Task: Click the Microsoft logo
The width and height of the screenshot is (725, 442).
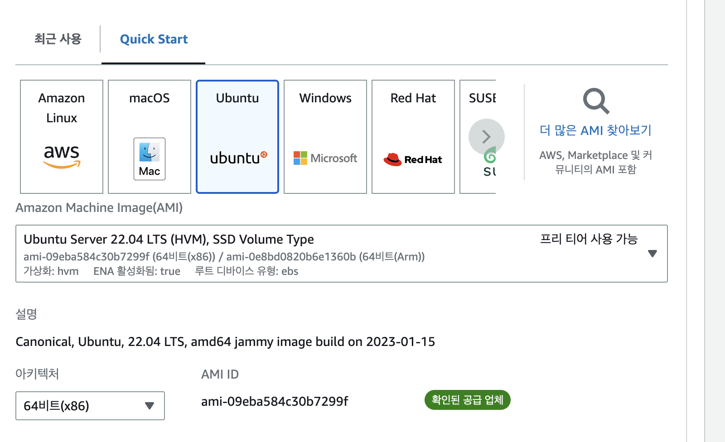Action: [x=325, y=158]
